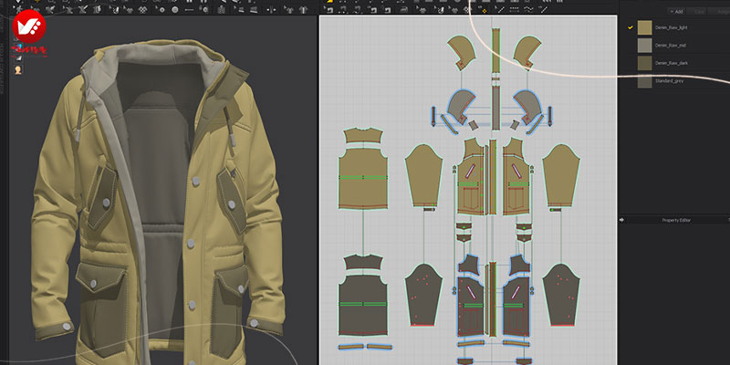Select the round Button tool icon
730x365 pixels.
(x=175, y=9)
